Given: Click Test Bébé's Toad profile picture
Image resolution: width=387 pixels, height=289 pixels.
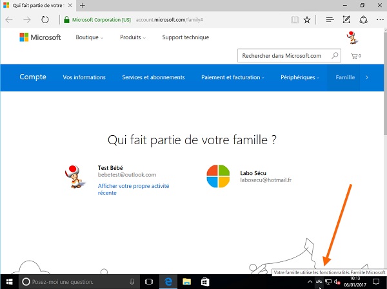Looking at the screenshot, I should click(75, 176).
